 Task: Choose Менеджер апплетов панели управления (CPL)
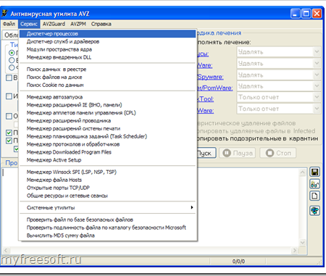pyautogui.click(x=108, y=113)
